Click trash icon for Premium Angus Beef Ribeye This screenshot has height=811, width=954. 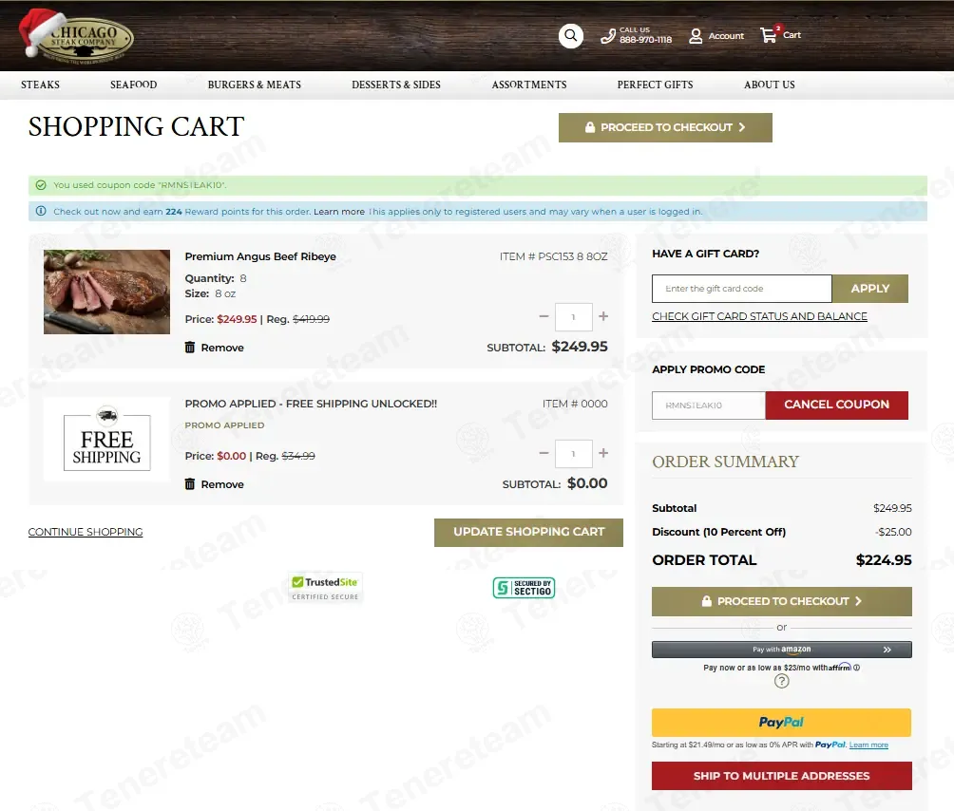(190, 348)
